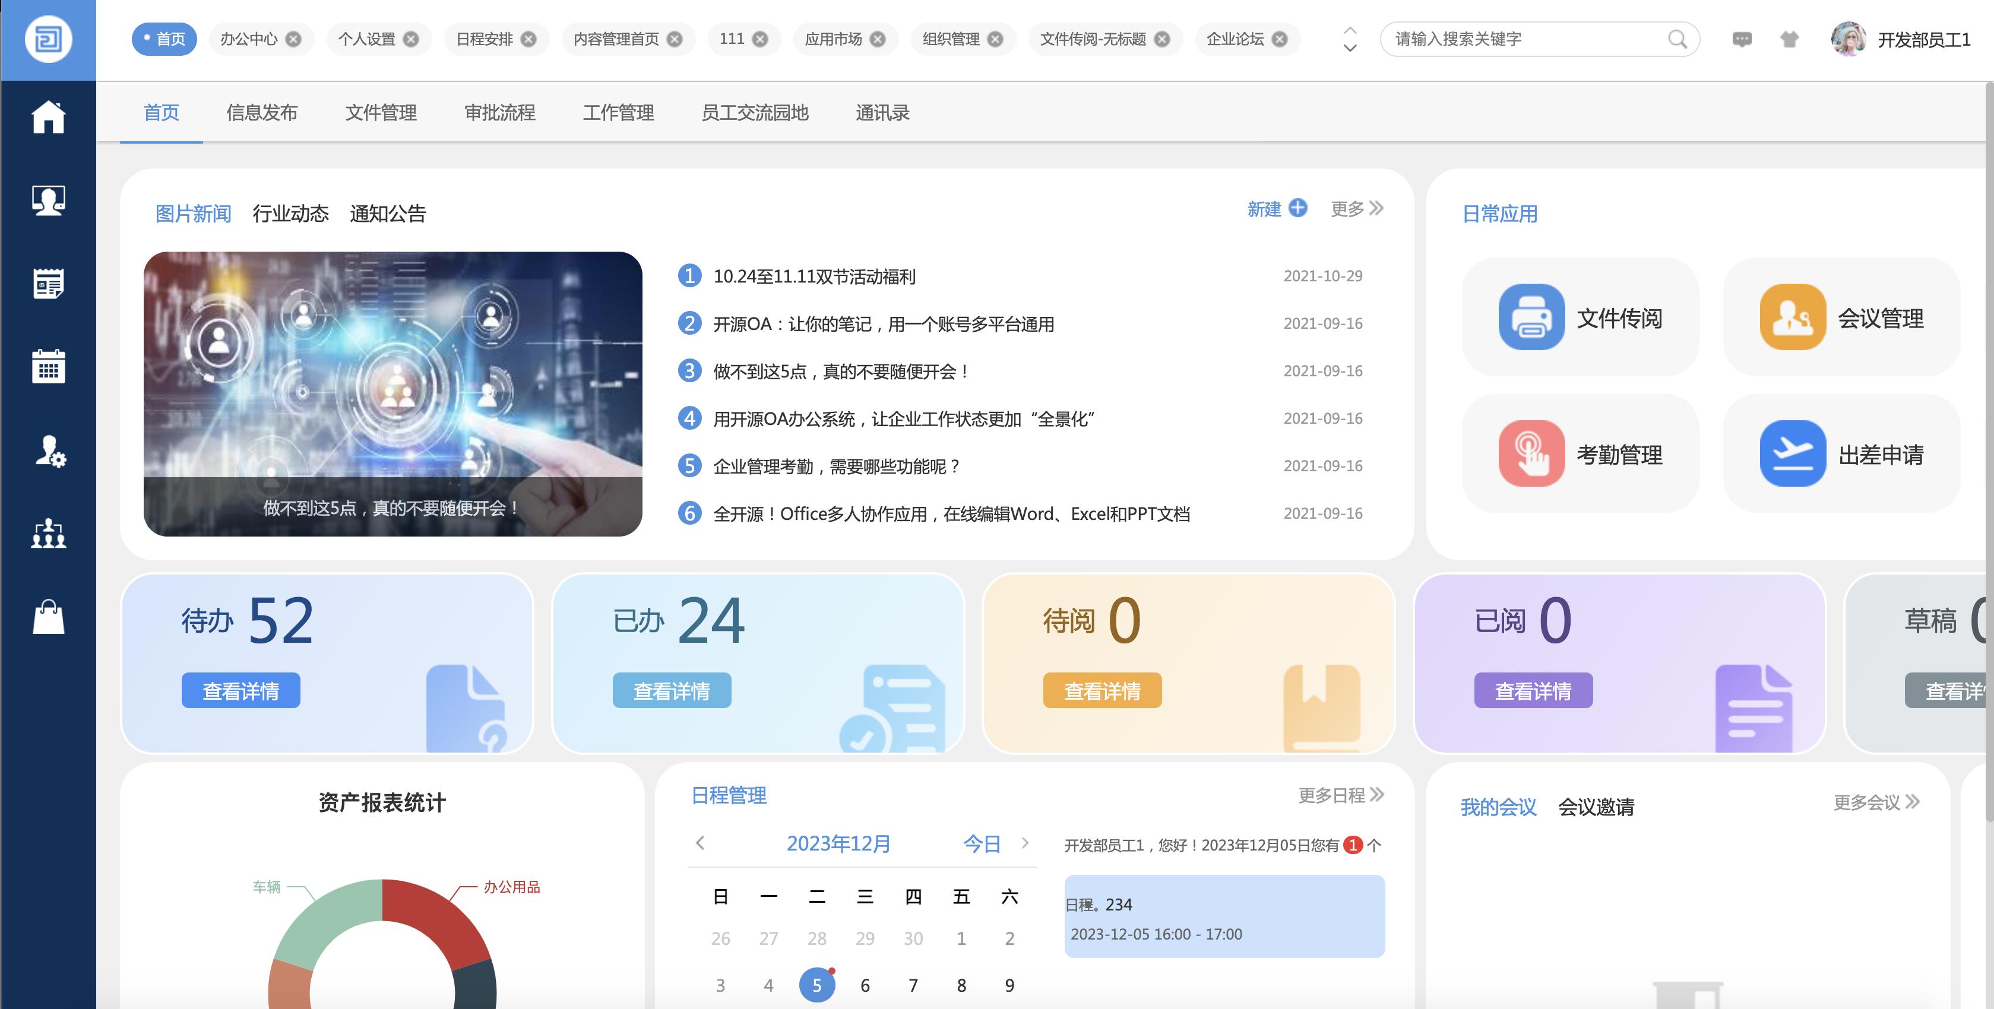The image size is (1994, 1009).
Task: Close the 办公中心 tab
Action: [x=293, y=39]
